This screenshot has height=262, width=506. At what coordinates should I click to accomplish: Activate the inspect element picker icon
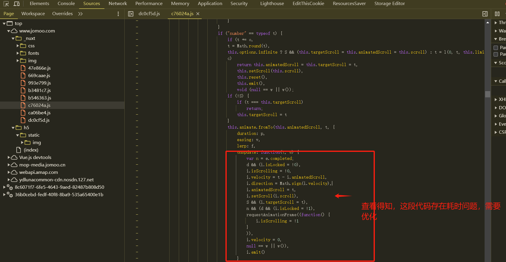pos(6,4)
